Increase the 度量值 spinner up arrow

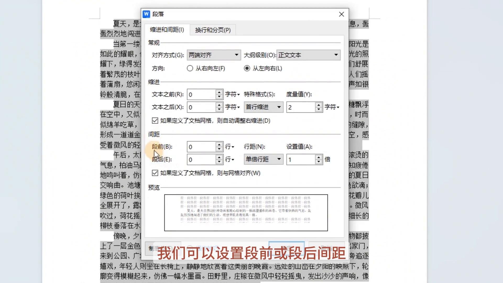tap(319, 105)
